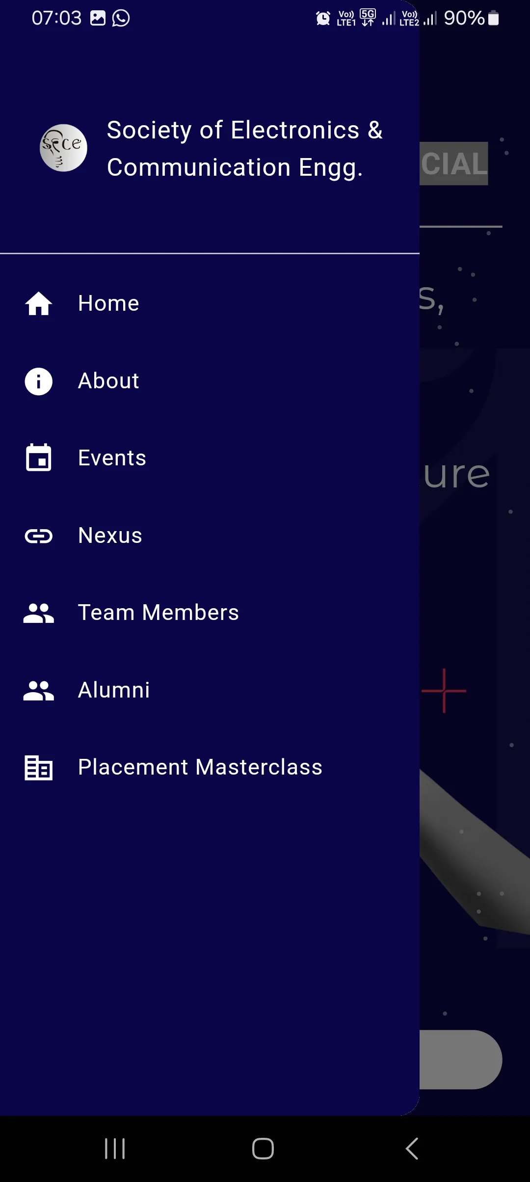
Task: Select the Alumni menu item
Action: pos(210,691)
